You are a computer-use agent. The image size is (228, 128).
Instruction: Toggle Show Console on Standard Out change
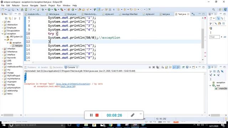174,67
